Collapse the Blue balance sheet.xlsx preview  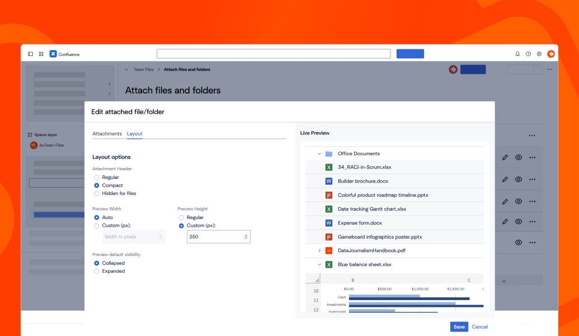click(x=319, y=264)
